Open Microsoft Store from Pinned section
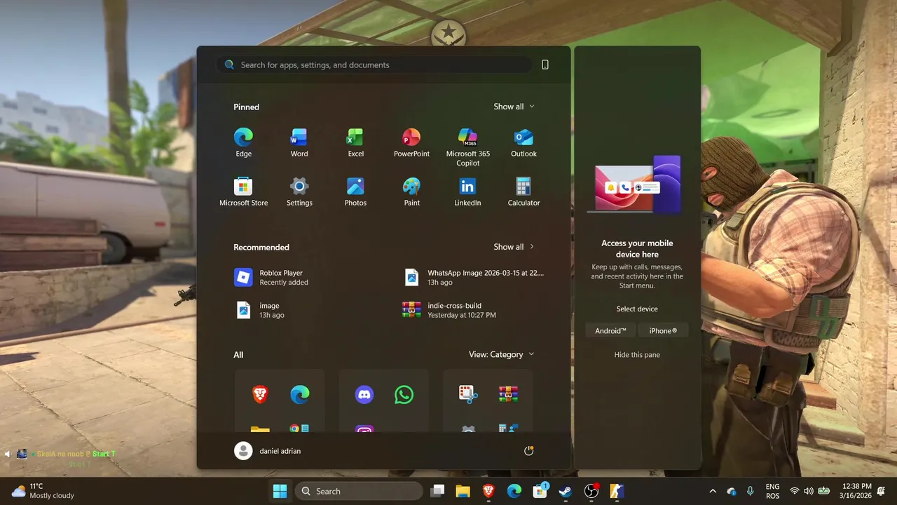 [243, 192]
